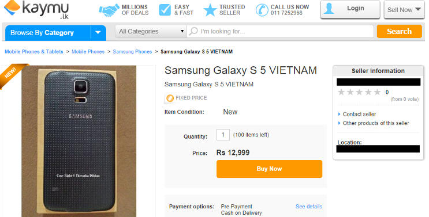
Task: Click the Kaymu.lk logo
Action: [x=36, y=10]
